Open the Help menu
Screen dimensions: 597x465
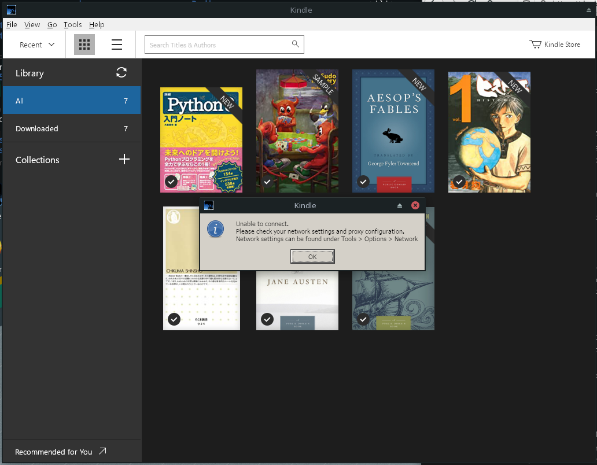click(x=97, y=24)
